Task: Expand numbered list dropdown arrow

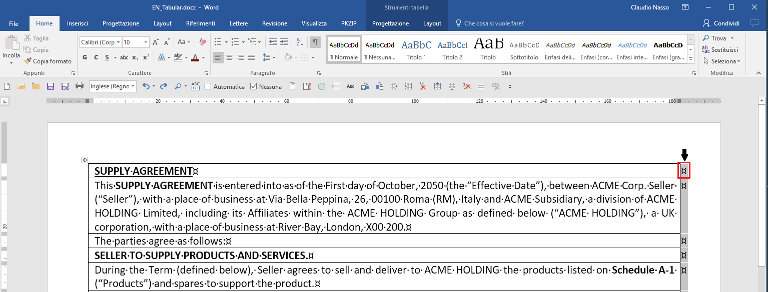Action: pos(244,42)
